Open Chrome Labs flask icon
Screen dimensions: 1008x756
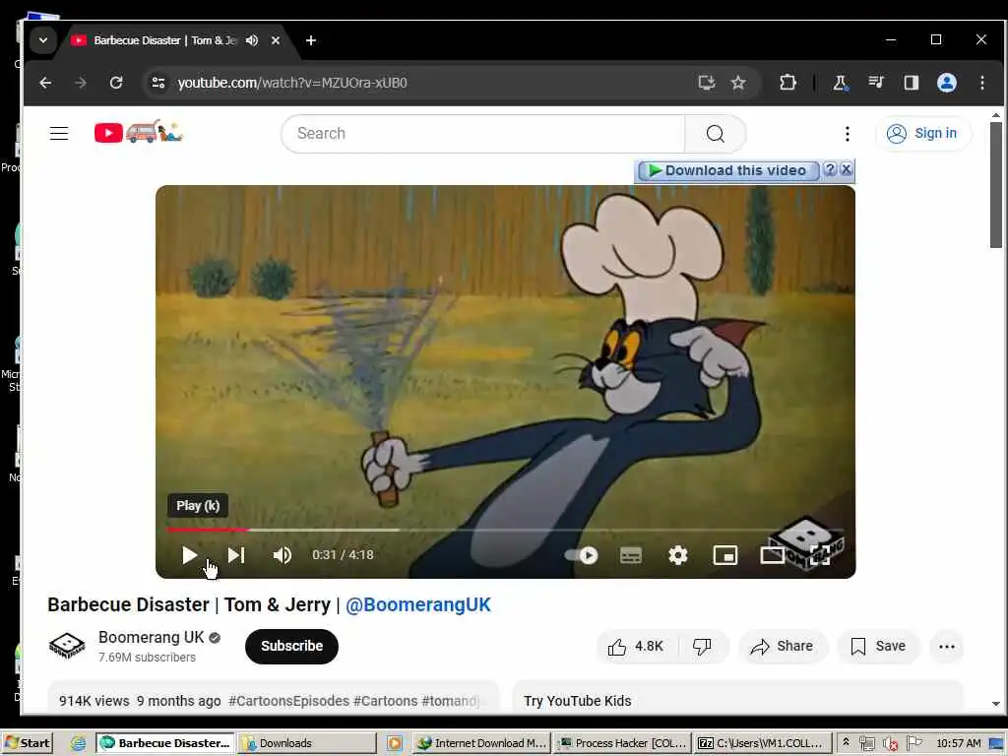pyautogui.click(x=841, y=83)
